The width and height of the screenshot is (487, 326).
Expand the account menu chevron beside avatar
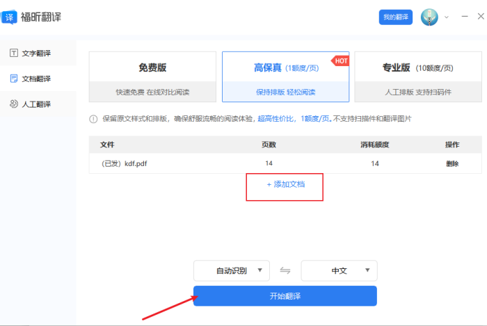click(447, 17)
